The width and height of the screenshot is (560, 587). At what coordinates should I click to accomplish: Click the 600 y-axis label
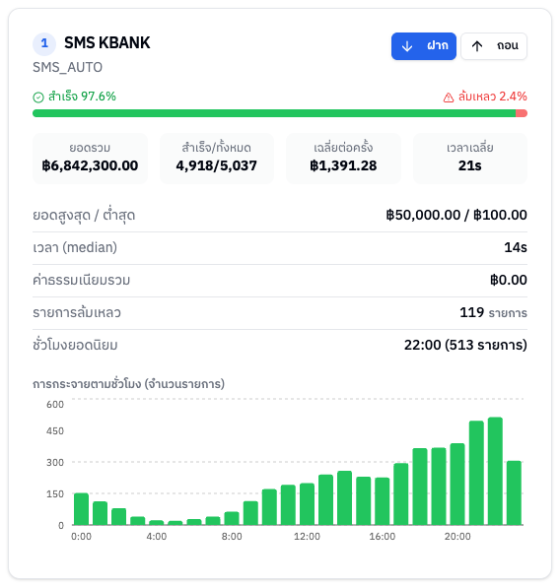pyautogui.click(x=55, y=405)
